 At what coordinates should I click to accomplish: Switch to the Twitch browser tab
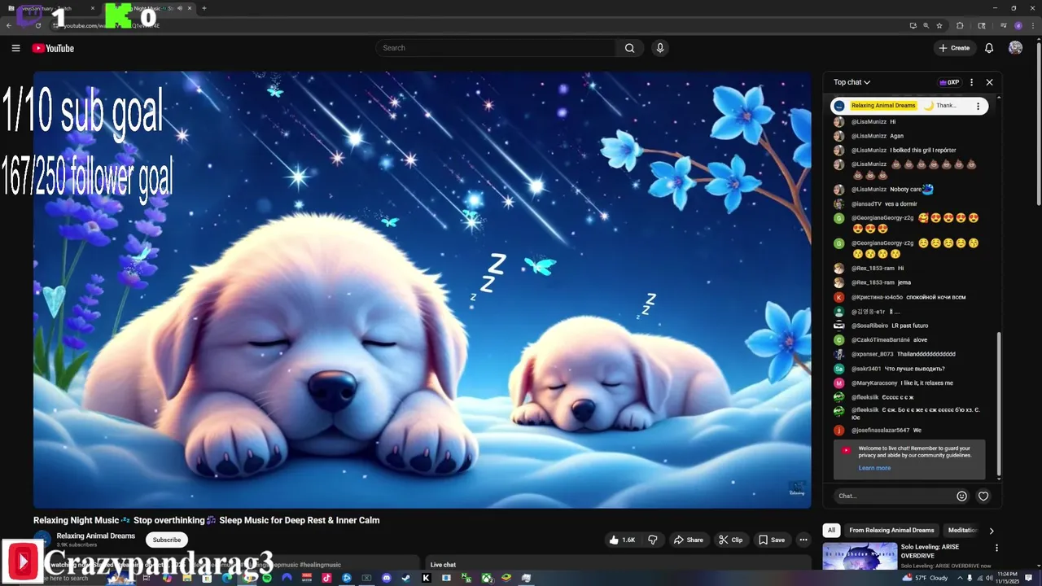click(49, 8)
